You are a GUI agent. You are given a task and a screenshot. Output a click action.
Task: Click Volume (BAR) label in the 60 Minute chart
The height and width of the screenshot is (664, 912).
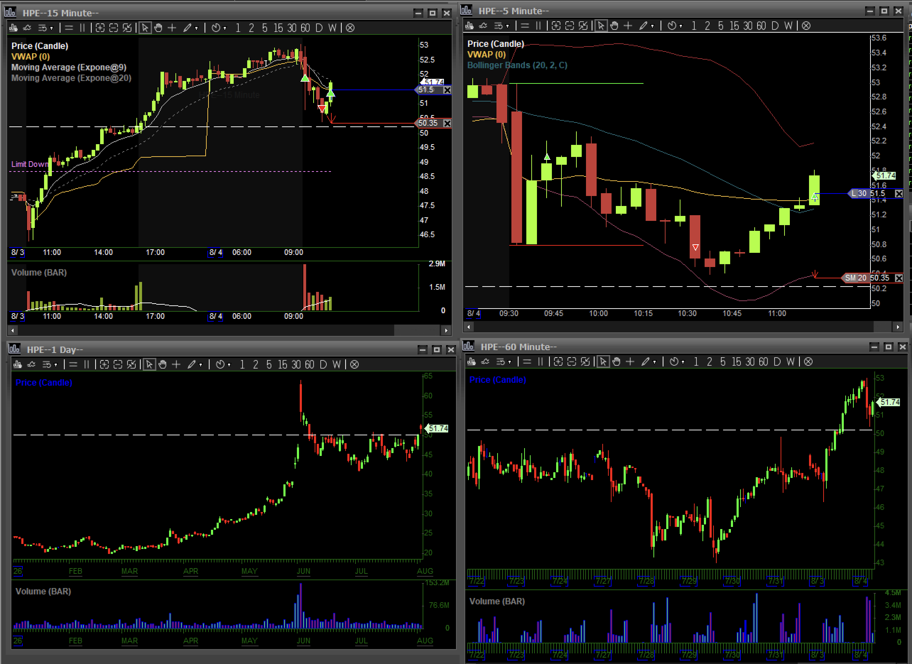[x=497, y=601]
